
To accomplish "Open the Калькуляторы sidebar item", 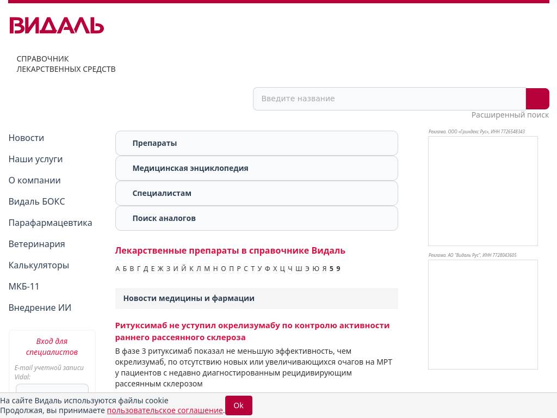I will [x=39, y=265].
